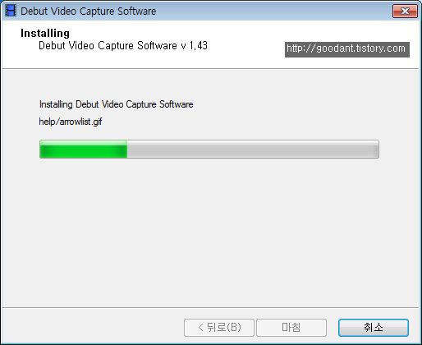Click the divider line beneath the header
422x345 pixels.
(x=210, y=68)
